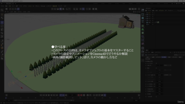The width and height of the screenshot is (185, 104).
Task: Expand the house object hierarchy
Action: [146, 21]
